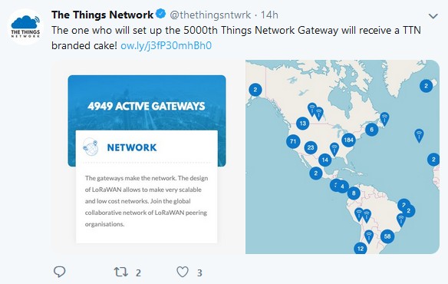Click the single gateway pin in the Atlantic
448x284 pixels.
coord(419,136)
